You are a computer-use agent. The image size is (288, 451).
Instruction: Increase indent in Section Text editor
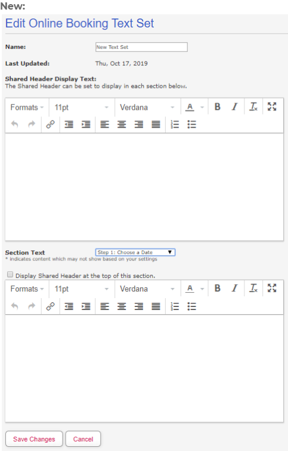[86, 306]
